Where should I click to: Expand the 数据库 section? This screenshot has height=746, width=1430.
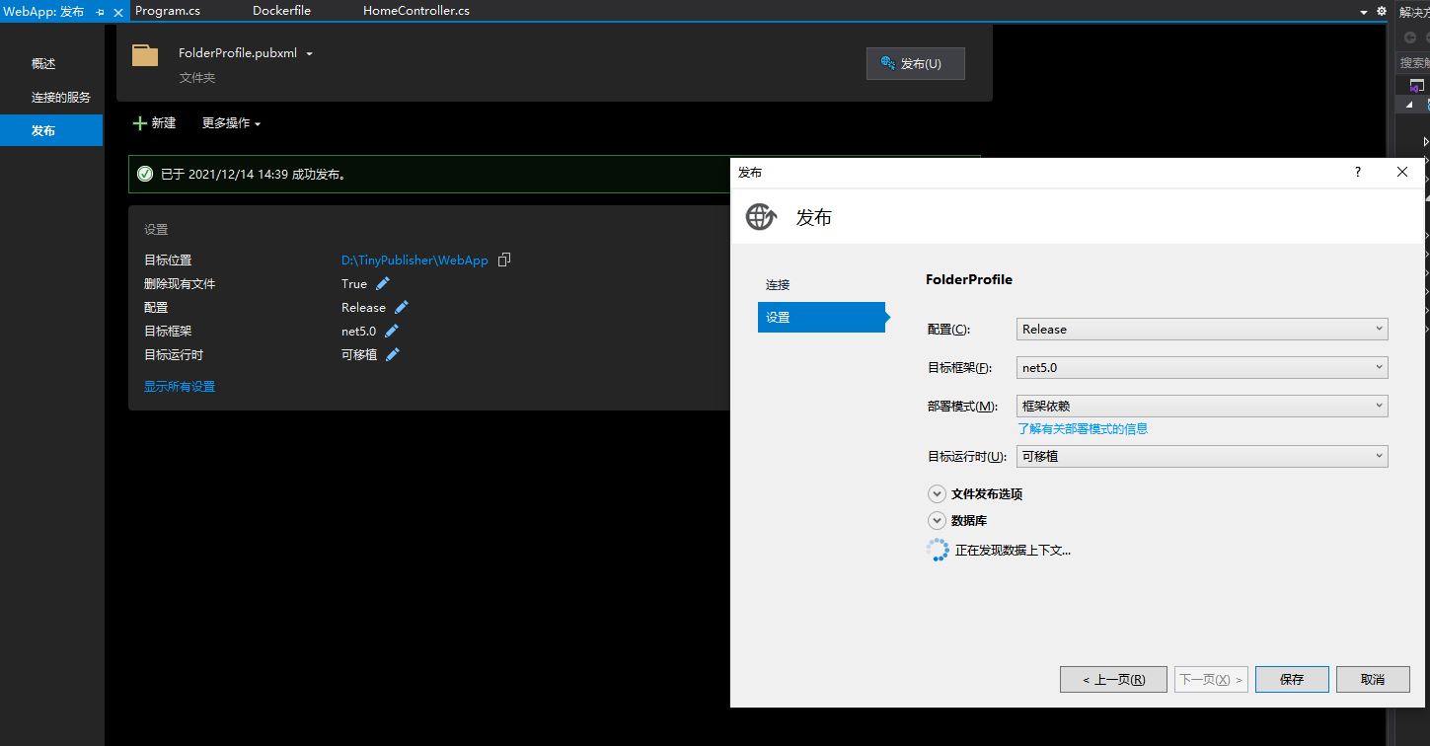pos(937,521)
